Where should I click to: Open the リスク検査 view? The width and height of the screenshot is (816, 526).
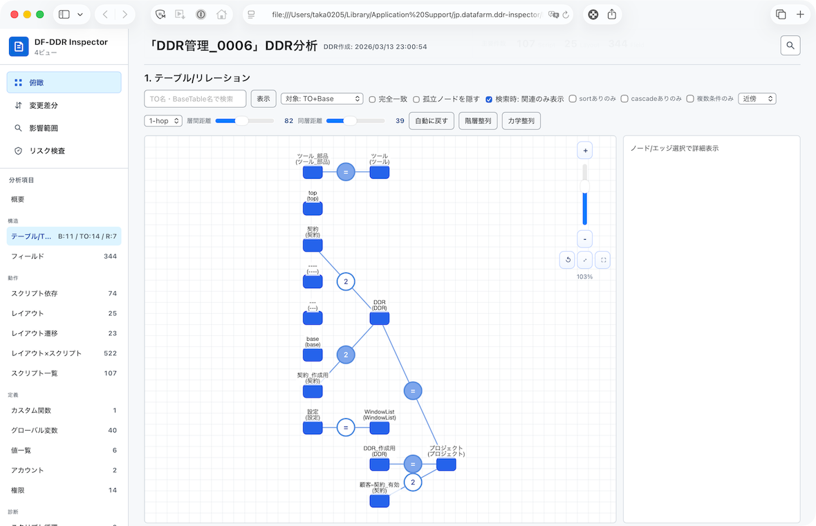[64, 151]
